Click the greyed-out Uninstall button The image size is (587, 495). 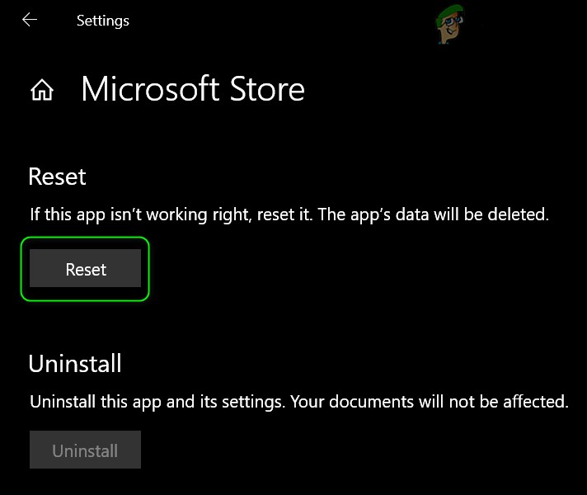pos(85,450)
